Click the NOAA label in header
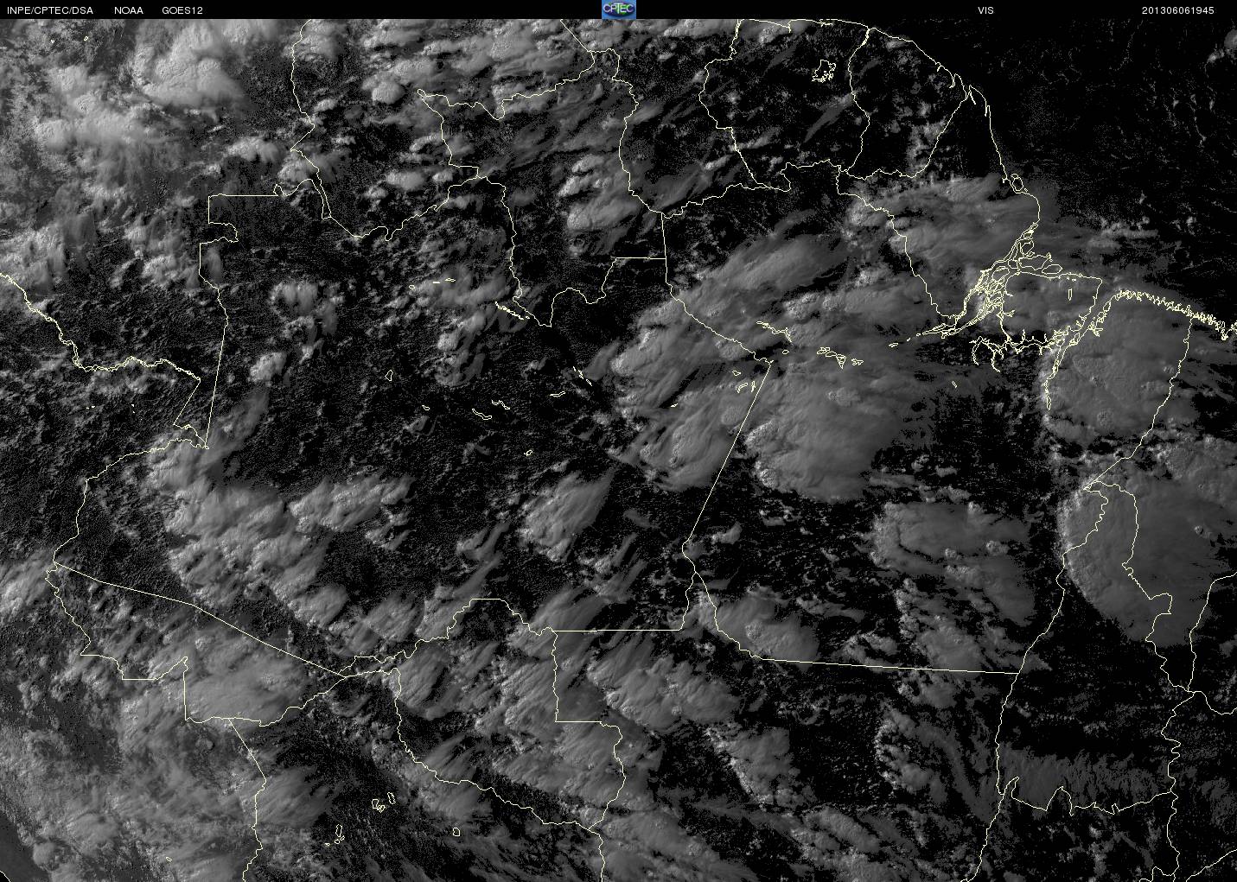1237x882 pixels. tap(129, 10)
